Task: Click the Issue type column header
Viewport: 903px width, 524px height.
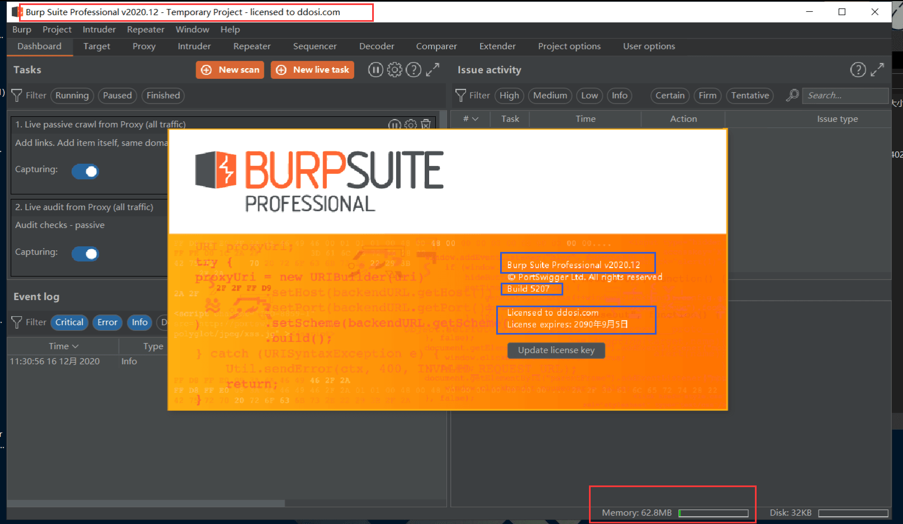Action: pos(837,119)
